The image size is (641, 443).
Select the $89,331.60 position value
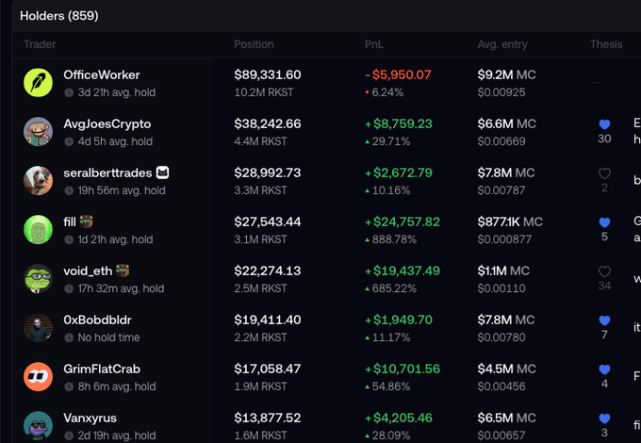(268, 74)
